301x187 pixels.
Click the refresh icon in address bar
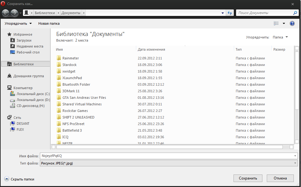229,13
